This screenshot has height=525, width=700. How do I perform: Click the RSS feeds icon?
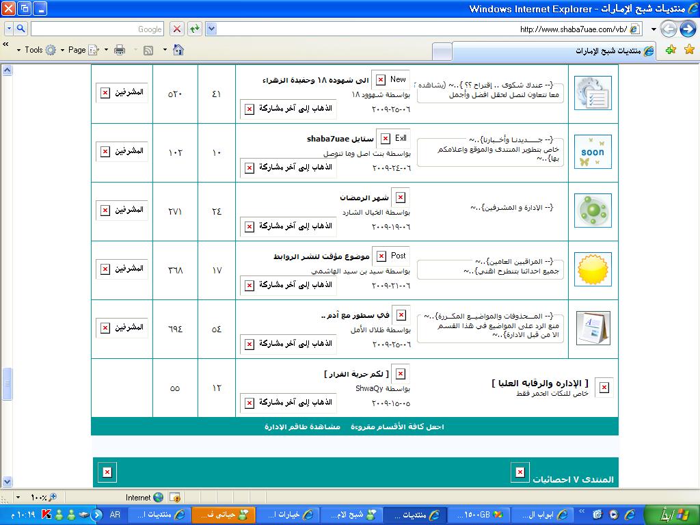click(148, 50)
